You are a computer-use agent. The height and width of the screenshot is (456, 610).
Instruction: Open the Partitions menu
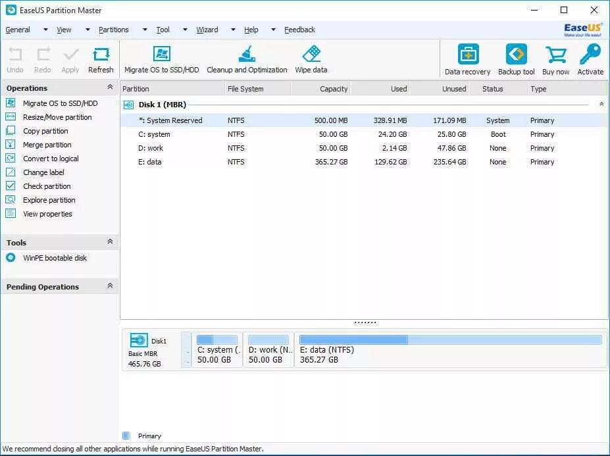coord(114,30)
